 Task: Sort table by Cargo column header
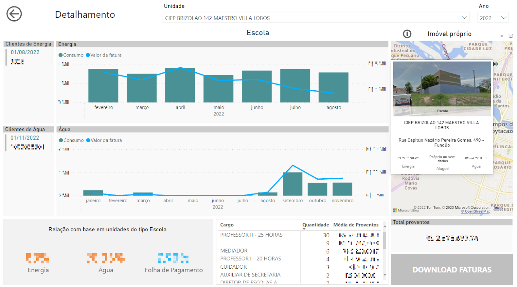[227, 225]
